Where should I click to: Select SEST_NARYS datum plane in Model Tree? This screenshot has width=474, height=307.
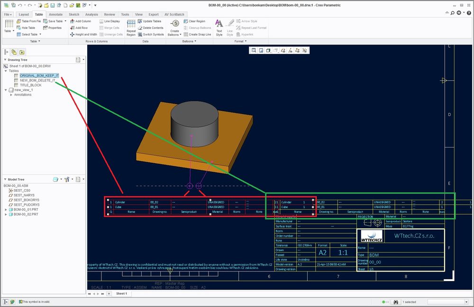click(24, 195)
